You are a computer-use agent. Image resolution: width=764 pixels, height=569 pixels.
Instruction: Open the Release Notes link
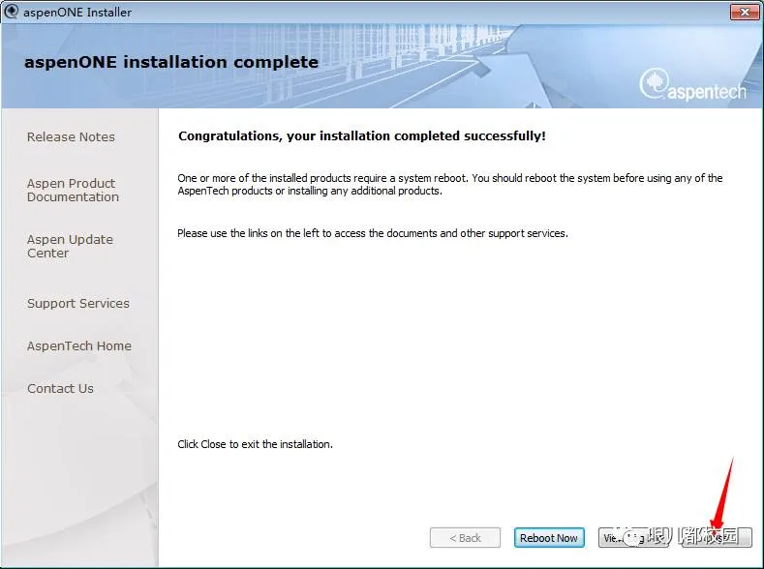[71, 137]
